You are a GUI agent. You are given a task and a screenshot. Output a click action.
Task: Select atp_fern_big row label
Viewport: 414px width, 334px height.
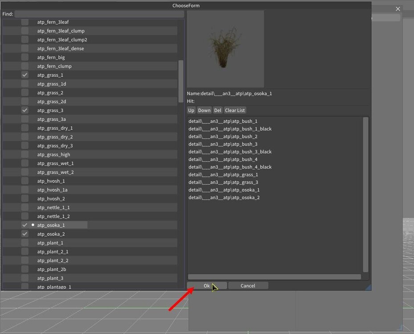point(51,57)
